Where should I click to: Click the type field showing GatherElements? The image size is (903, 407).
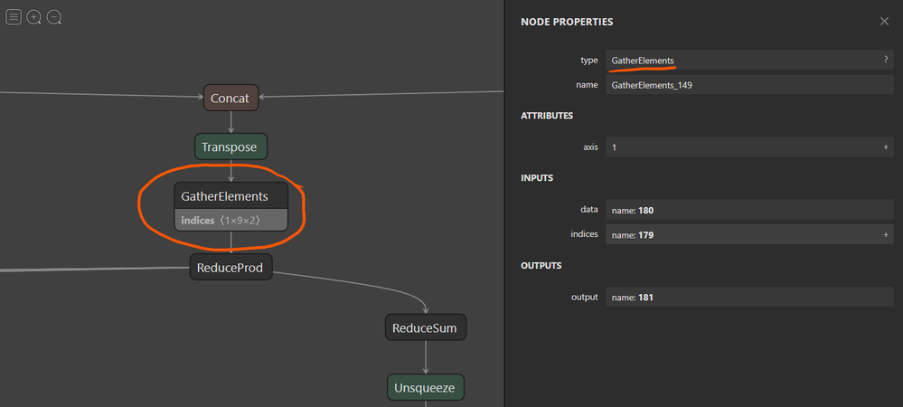(x=741, y=61)
